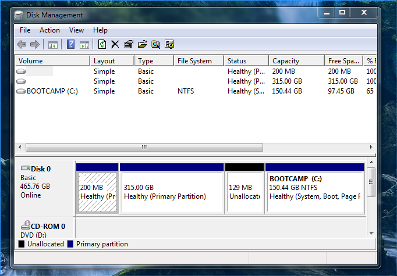Open the File menu
Image resolution: width=397 pixels, height=276 pixels.
[x=25, y=30]
